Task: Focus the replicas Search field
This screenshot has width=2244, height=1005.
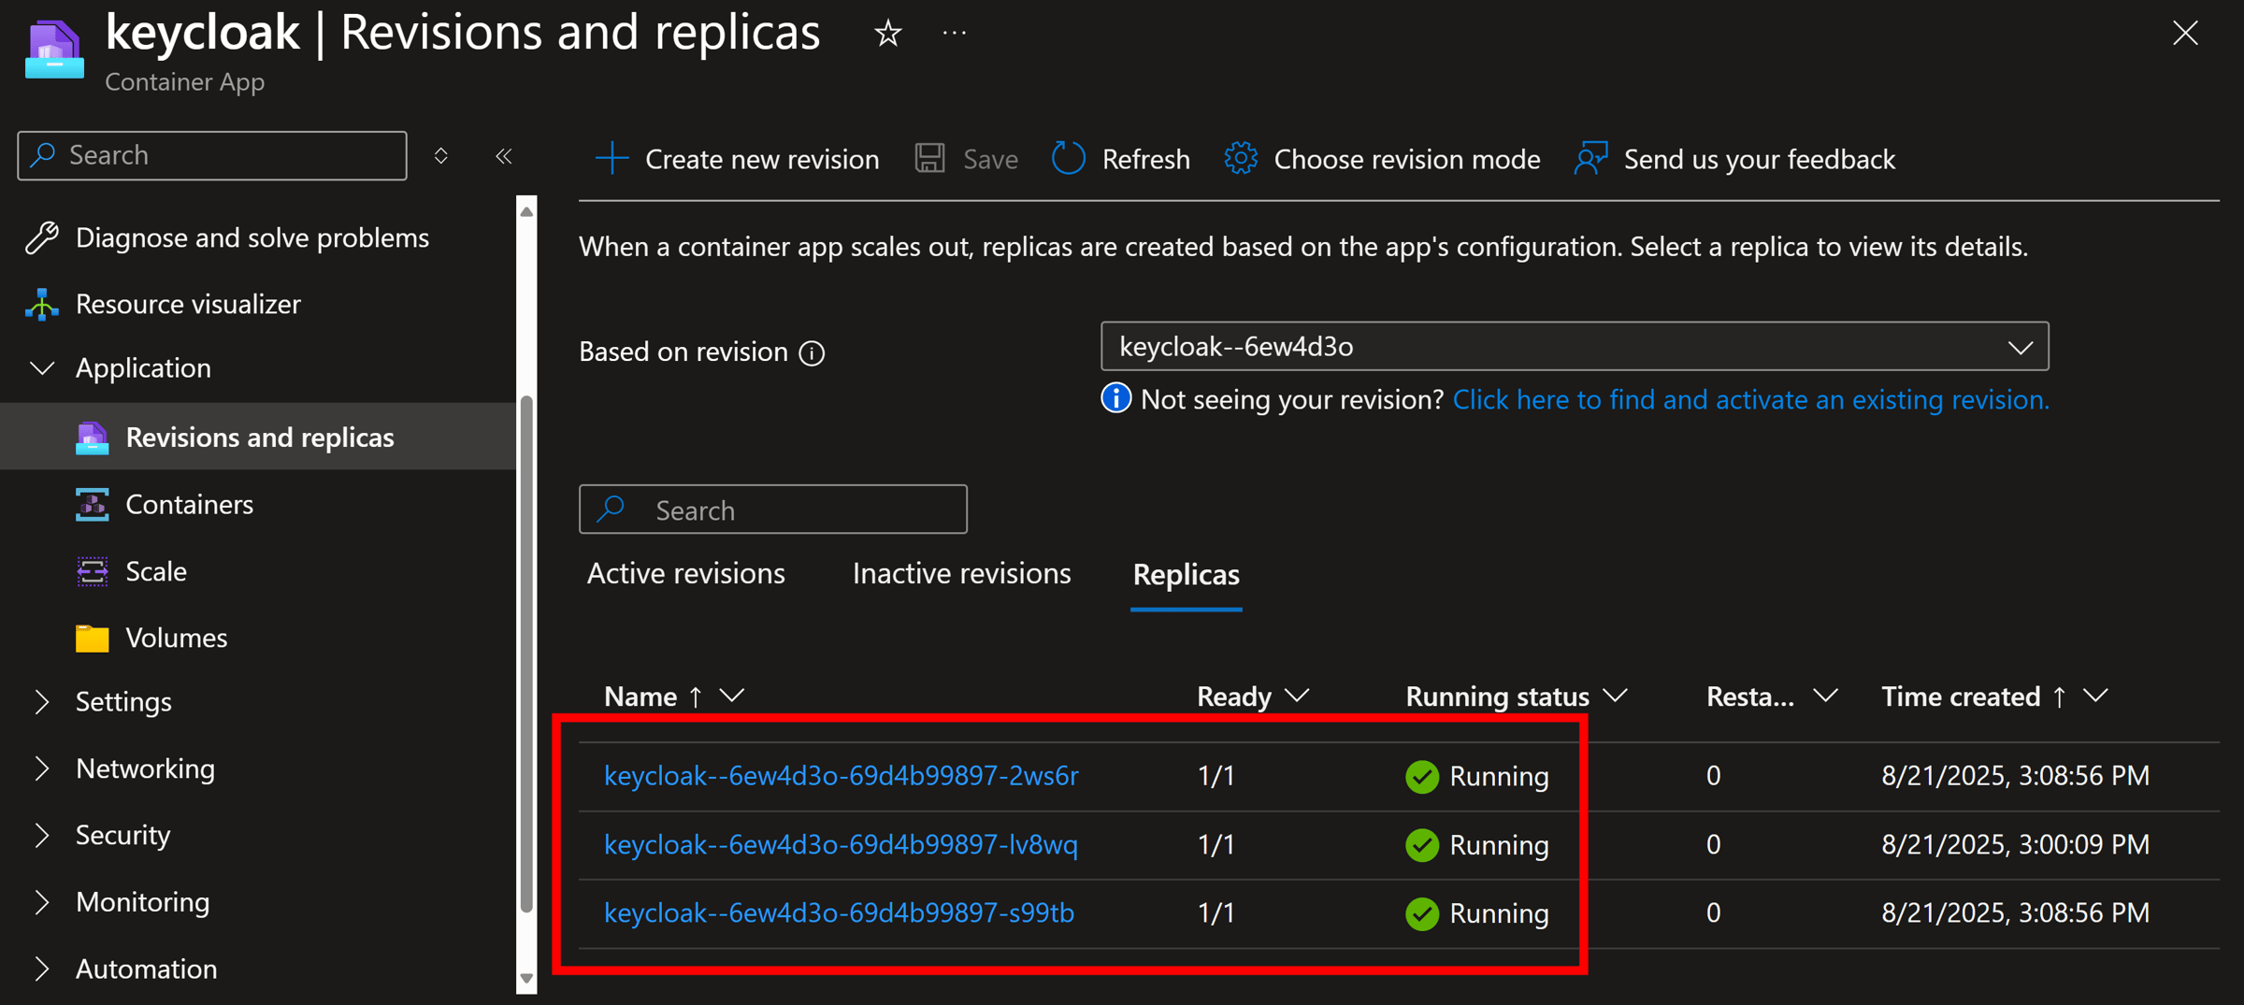Action: point(773,510)
